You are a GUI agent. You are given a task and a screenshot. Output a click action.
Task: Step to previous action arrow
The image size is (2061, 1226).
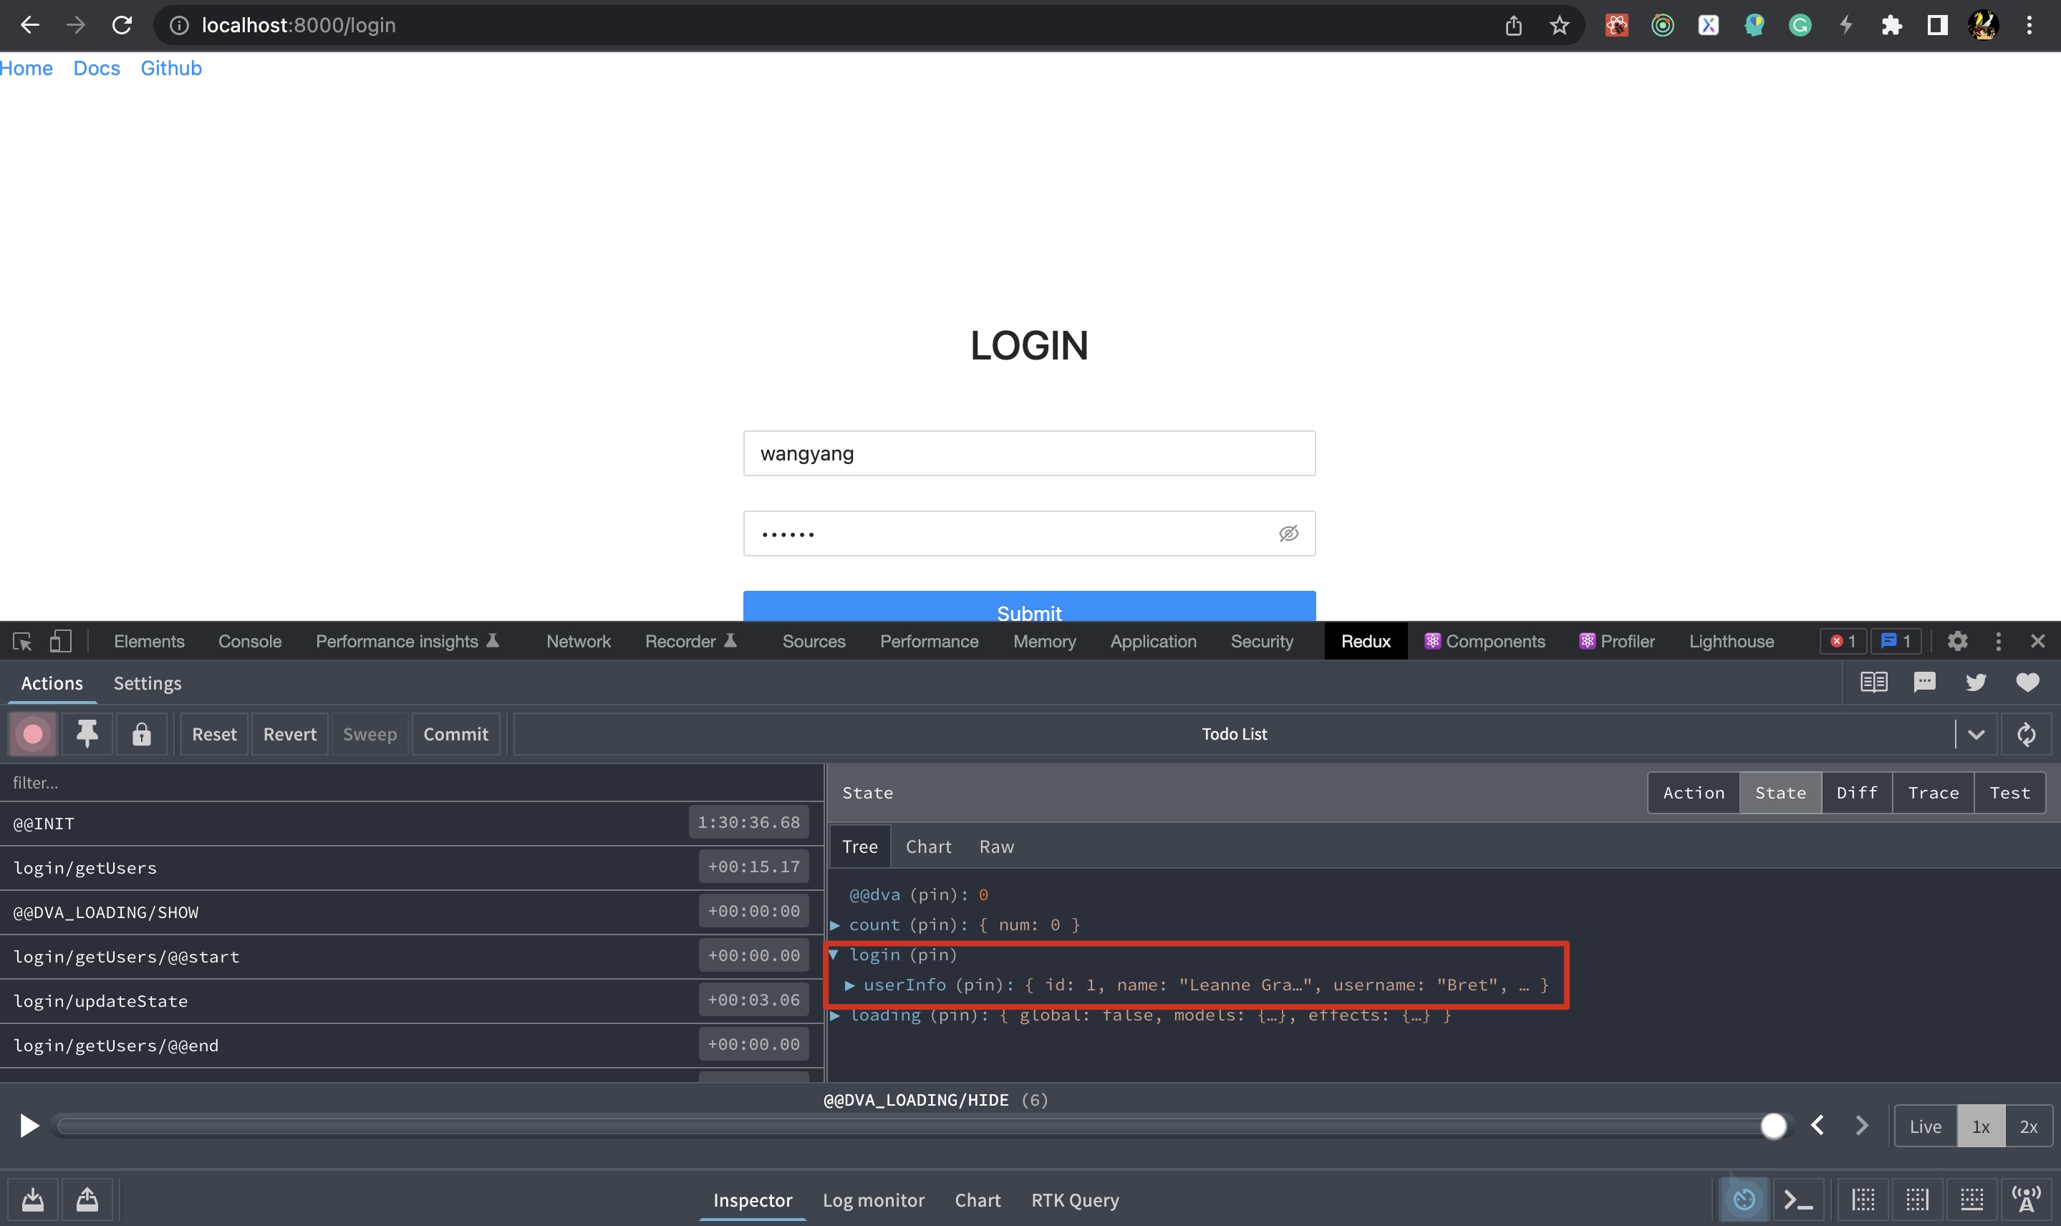(x=1818, y=1125)
